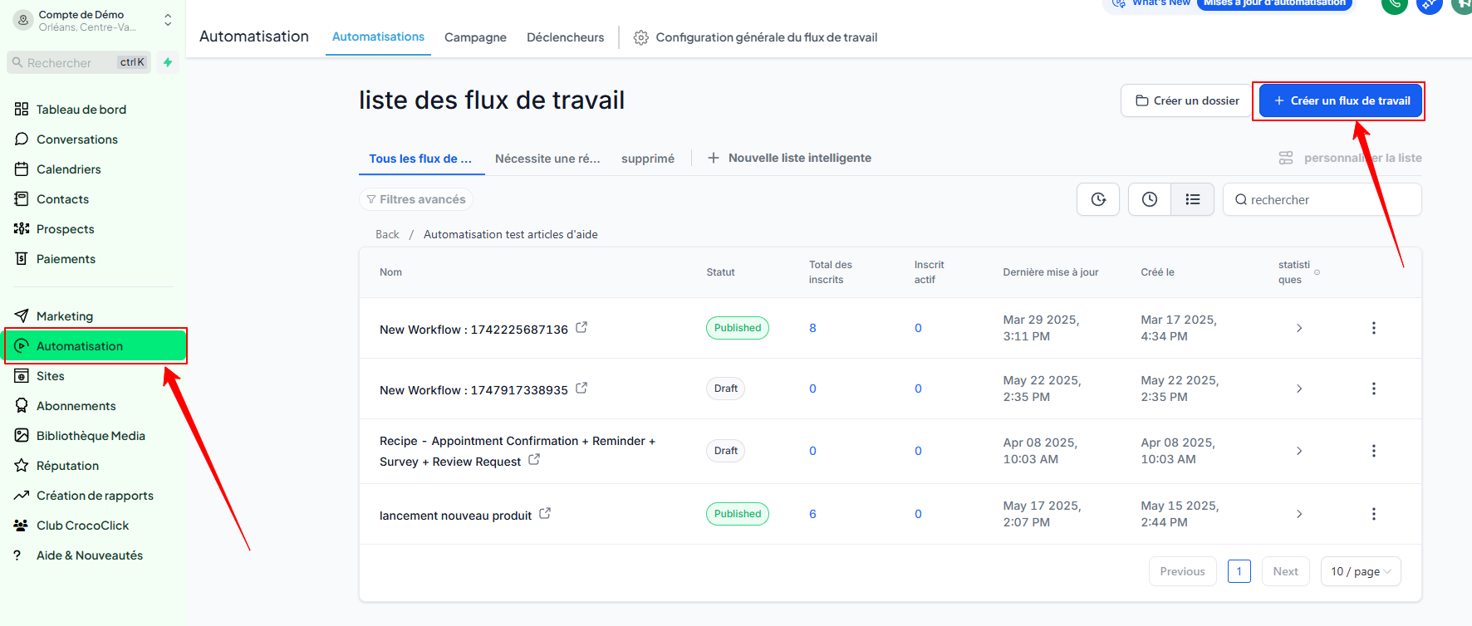Open the 10 / page dropdown
Viewport: 1472px width, 626px height.
pyautogui.click(x=1360, y=571)
